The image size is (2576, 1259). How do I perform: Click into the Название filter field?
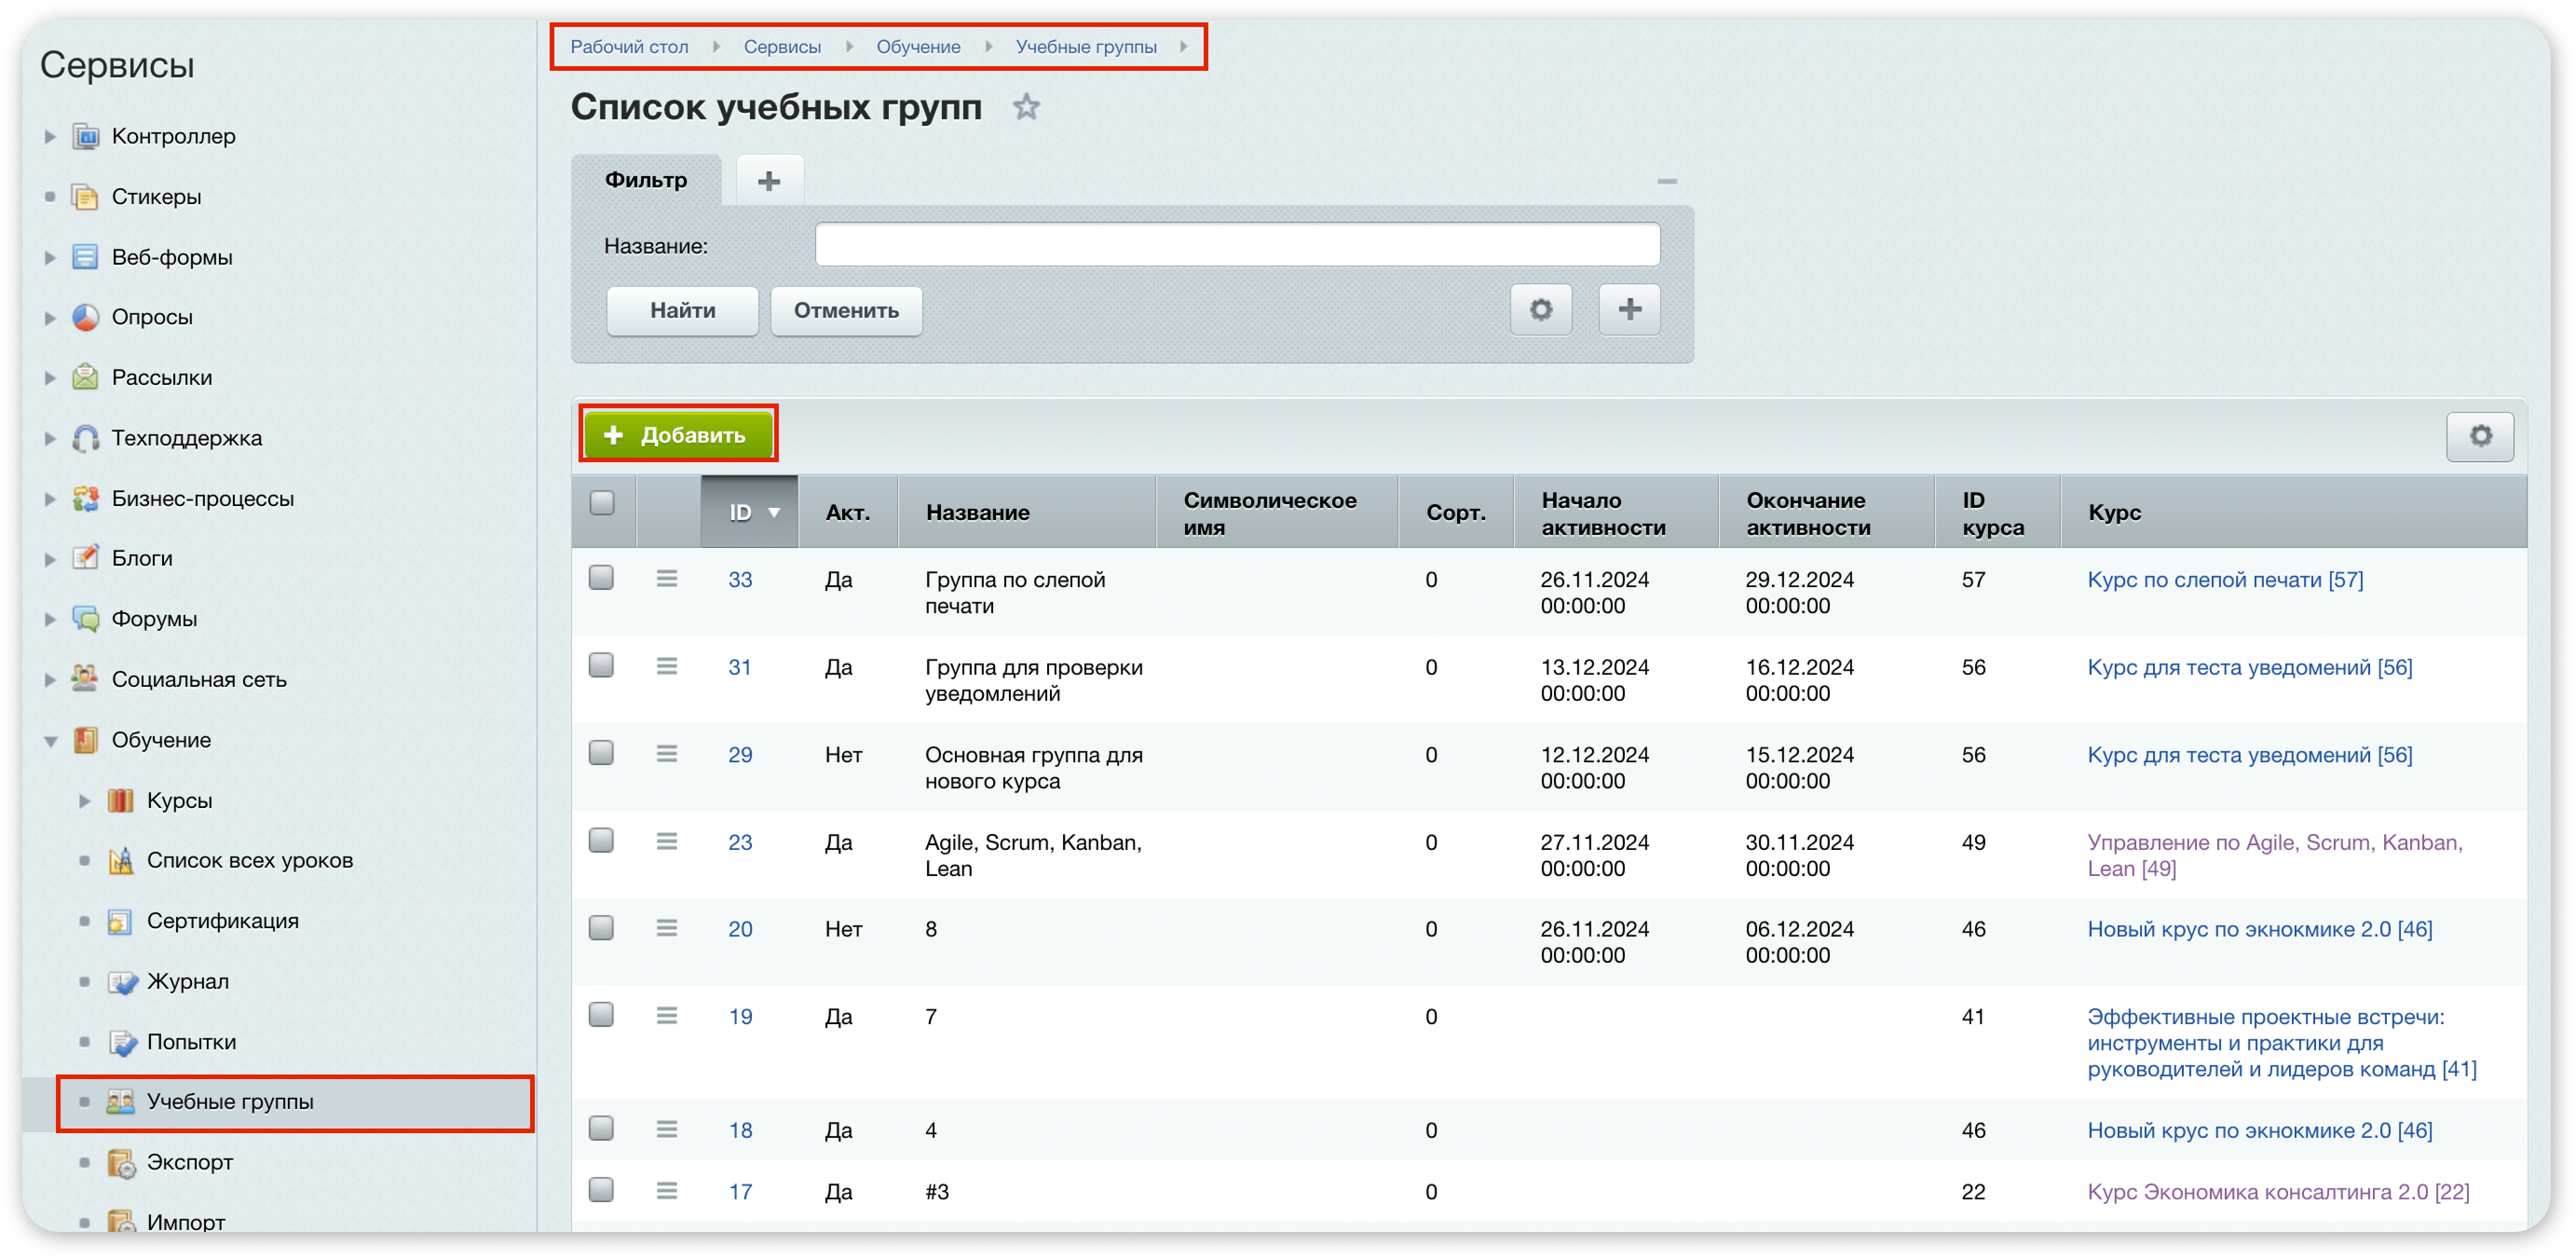(x=1237, y=245)
